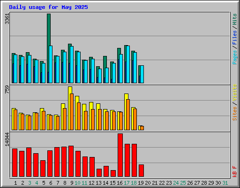Click the 'Daily usage for May 2025' title
This screenshot has width=240, height=188.
click(48, 7)
